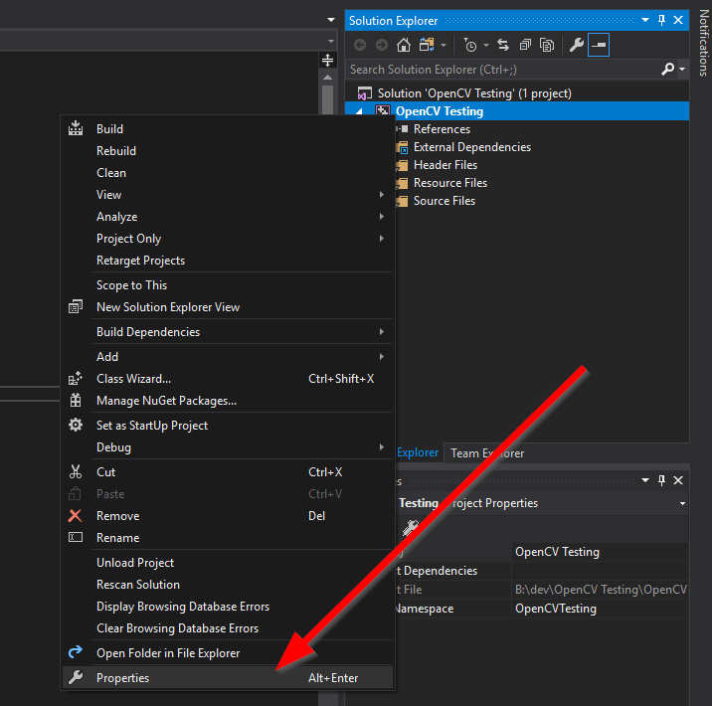Open Switch Views dropdown arrow
The width and height of the screenshot is (712, 706).
[x=444, y=45]
